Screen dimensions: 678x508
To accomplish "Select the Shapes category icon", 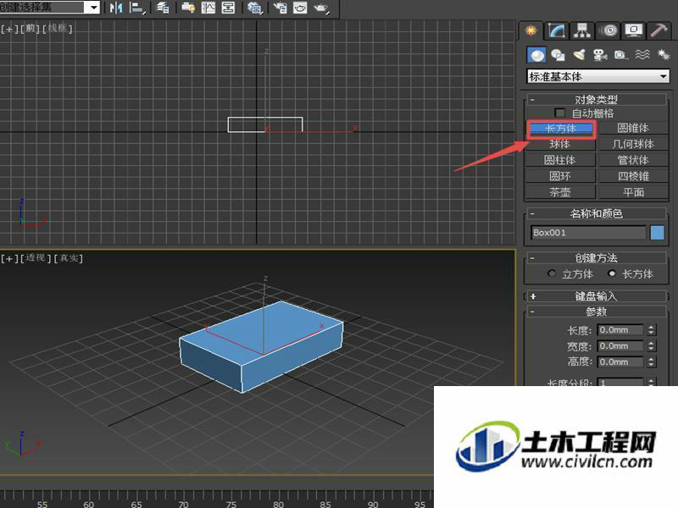I will point(558,55).
